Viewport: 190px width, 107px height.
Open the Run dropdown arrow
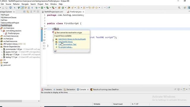[x=45, y=8]
